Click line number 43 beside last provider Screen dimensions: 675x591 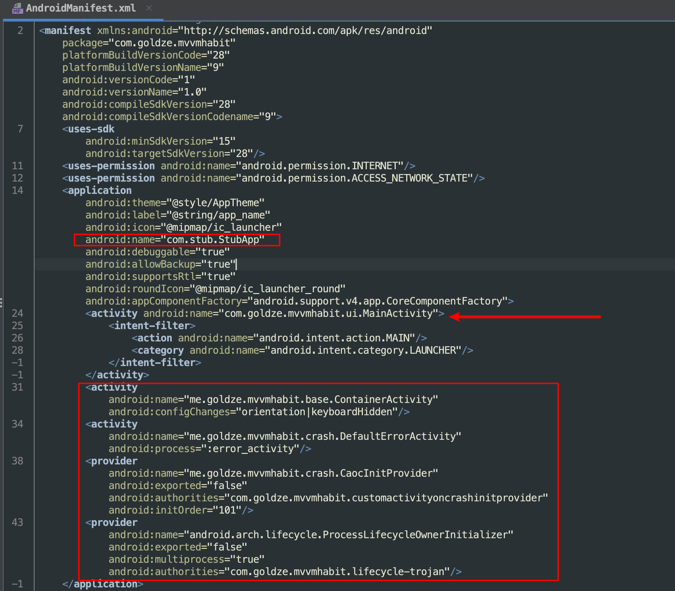[x=18, y=523]
